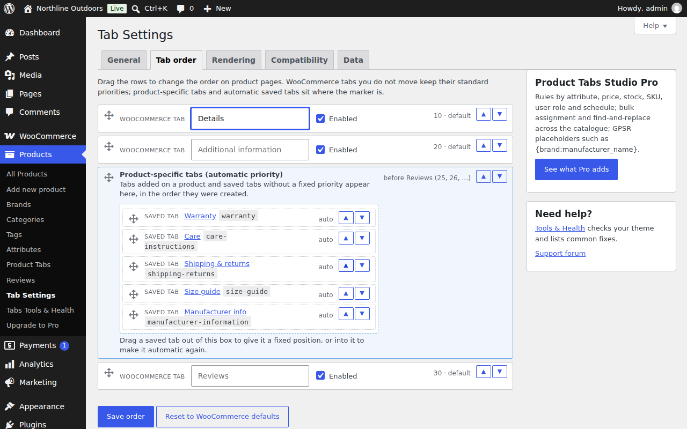Open the Ctrl+K search command
Viewport: 687px width, 429px height.
pyautogui.click(x=150, y=9)
